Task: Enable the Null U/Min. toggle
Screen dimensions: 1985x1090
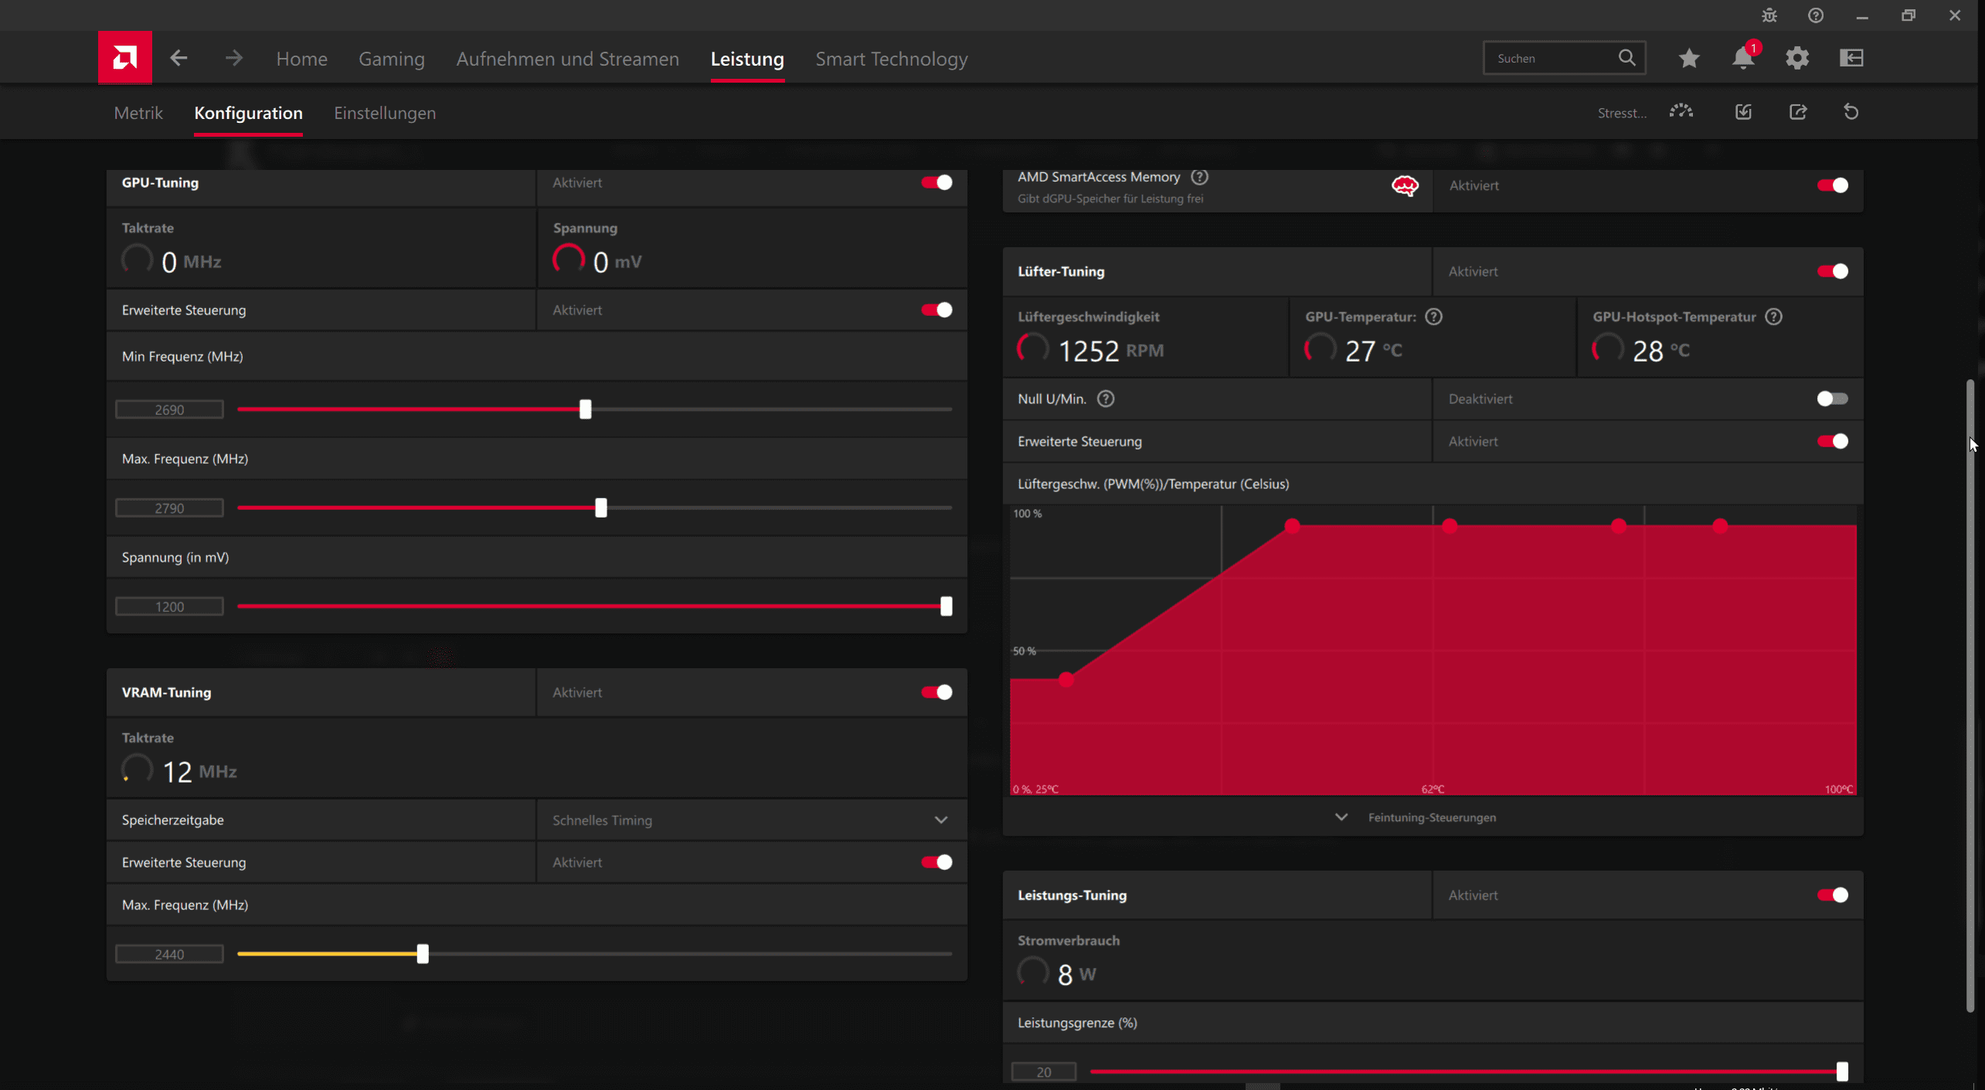Action: coord(1831,399)
